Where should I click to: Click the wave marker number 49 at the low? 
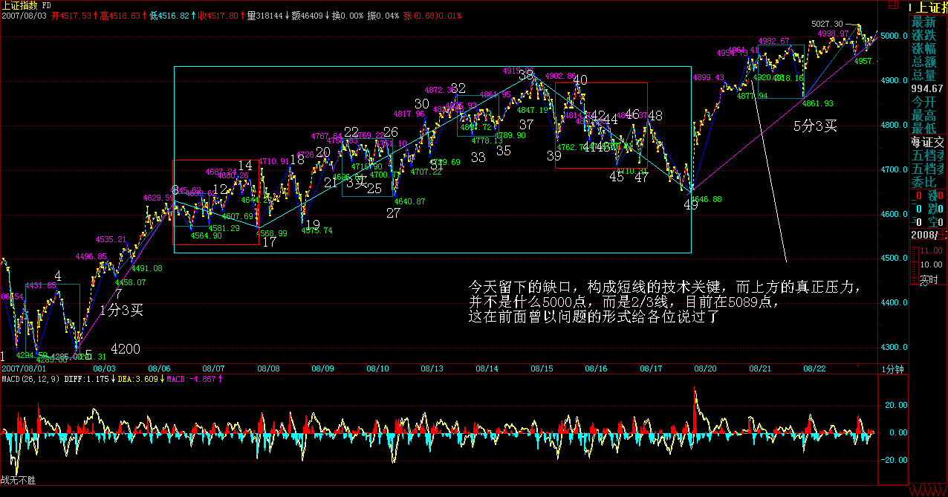(x=691, y=204)
